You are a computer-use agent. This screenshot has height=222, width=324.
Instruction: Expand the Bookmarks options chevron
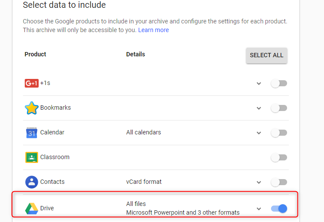click(259, 108)
